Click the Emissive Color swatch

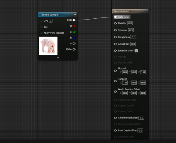[136, 51]
